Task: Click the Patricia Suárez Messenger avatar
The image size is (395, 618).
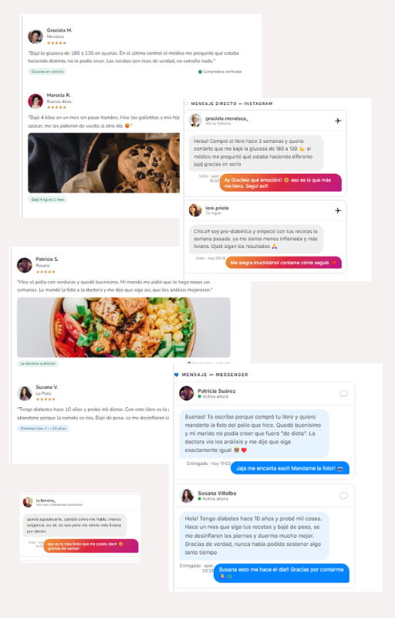Action: tap(187, 393)
